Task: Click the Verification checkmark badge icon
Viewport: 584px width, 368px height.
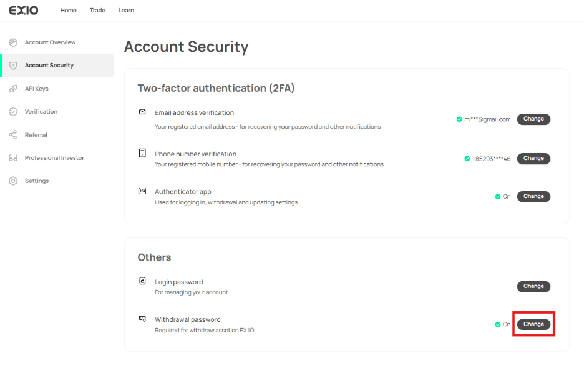Action: (13, 112)
